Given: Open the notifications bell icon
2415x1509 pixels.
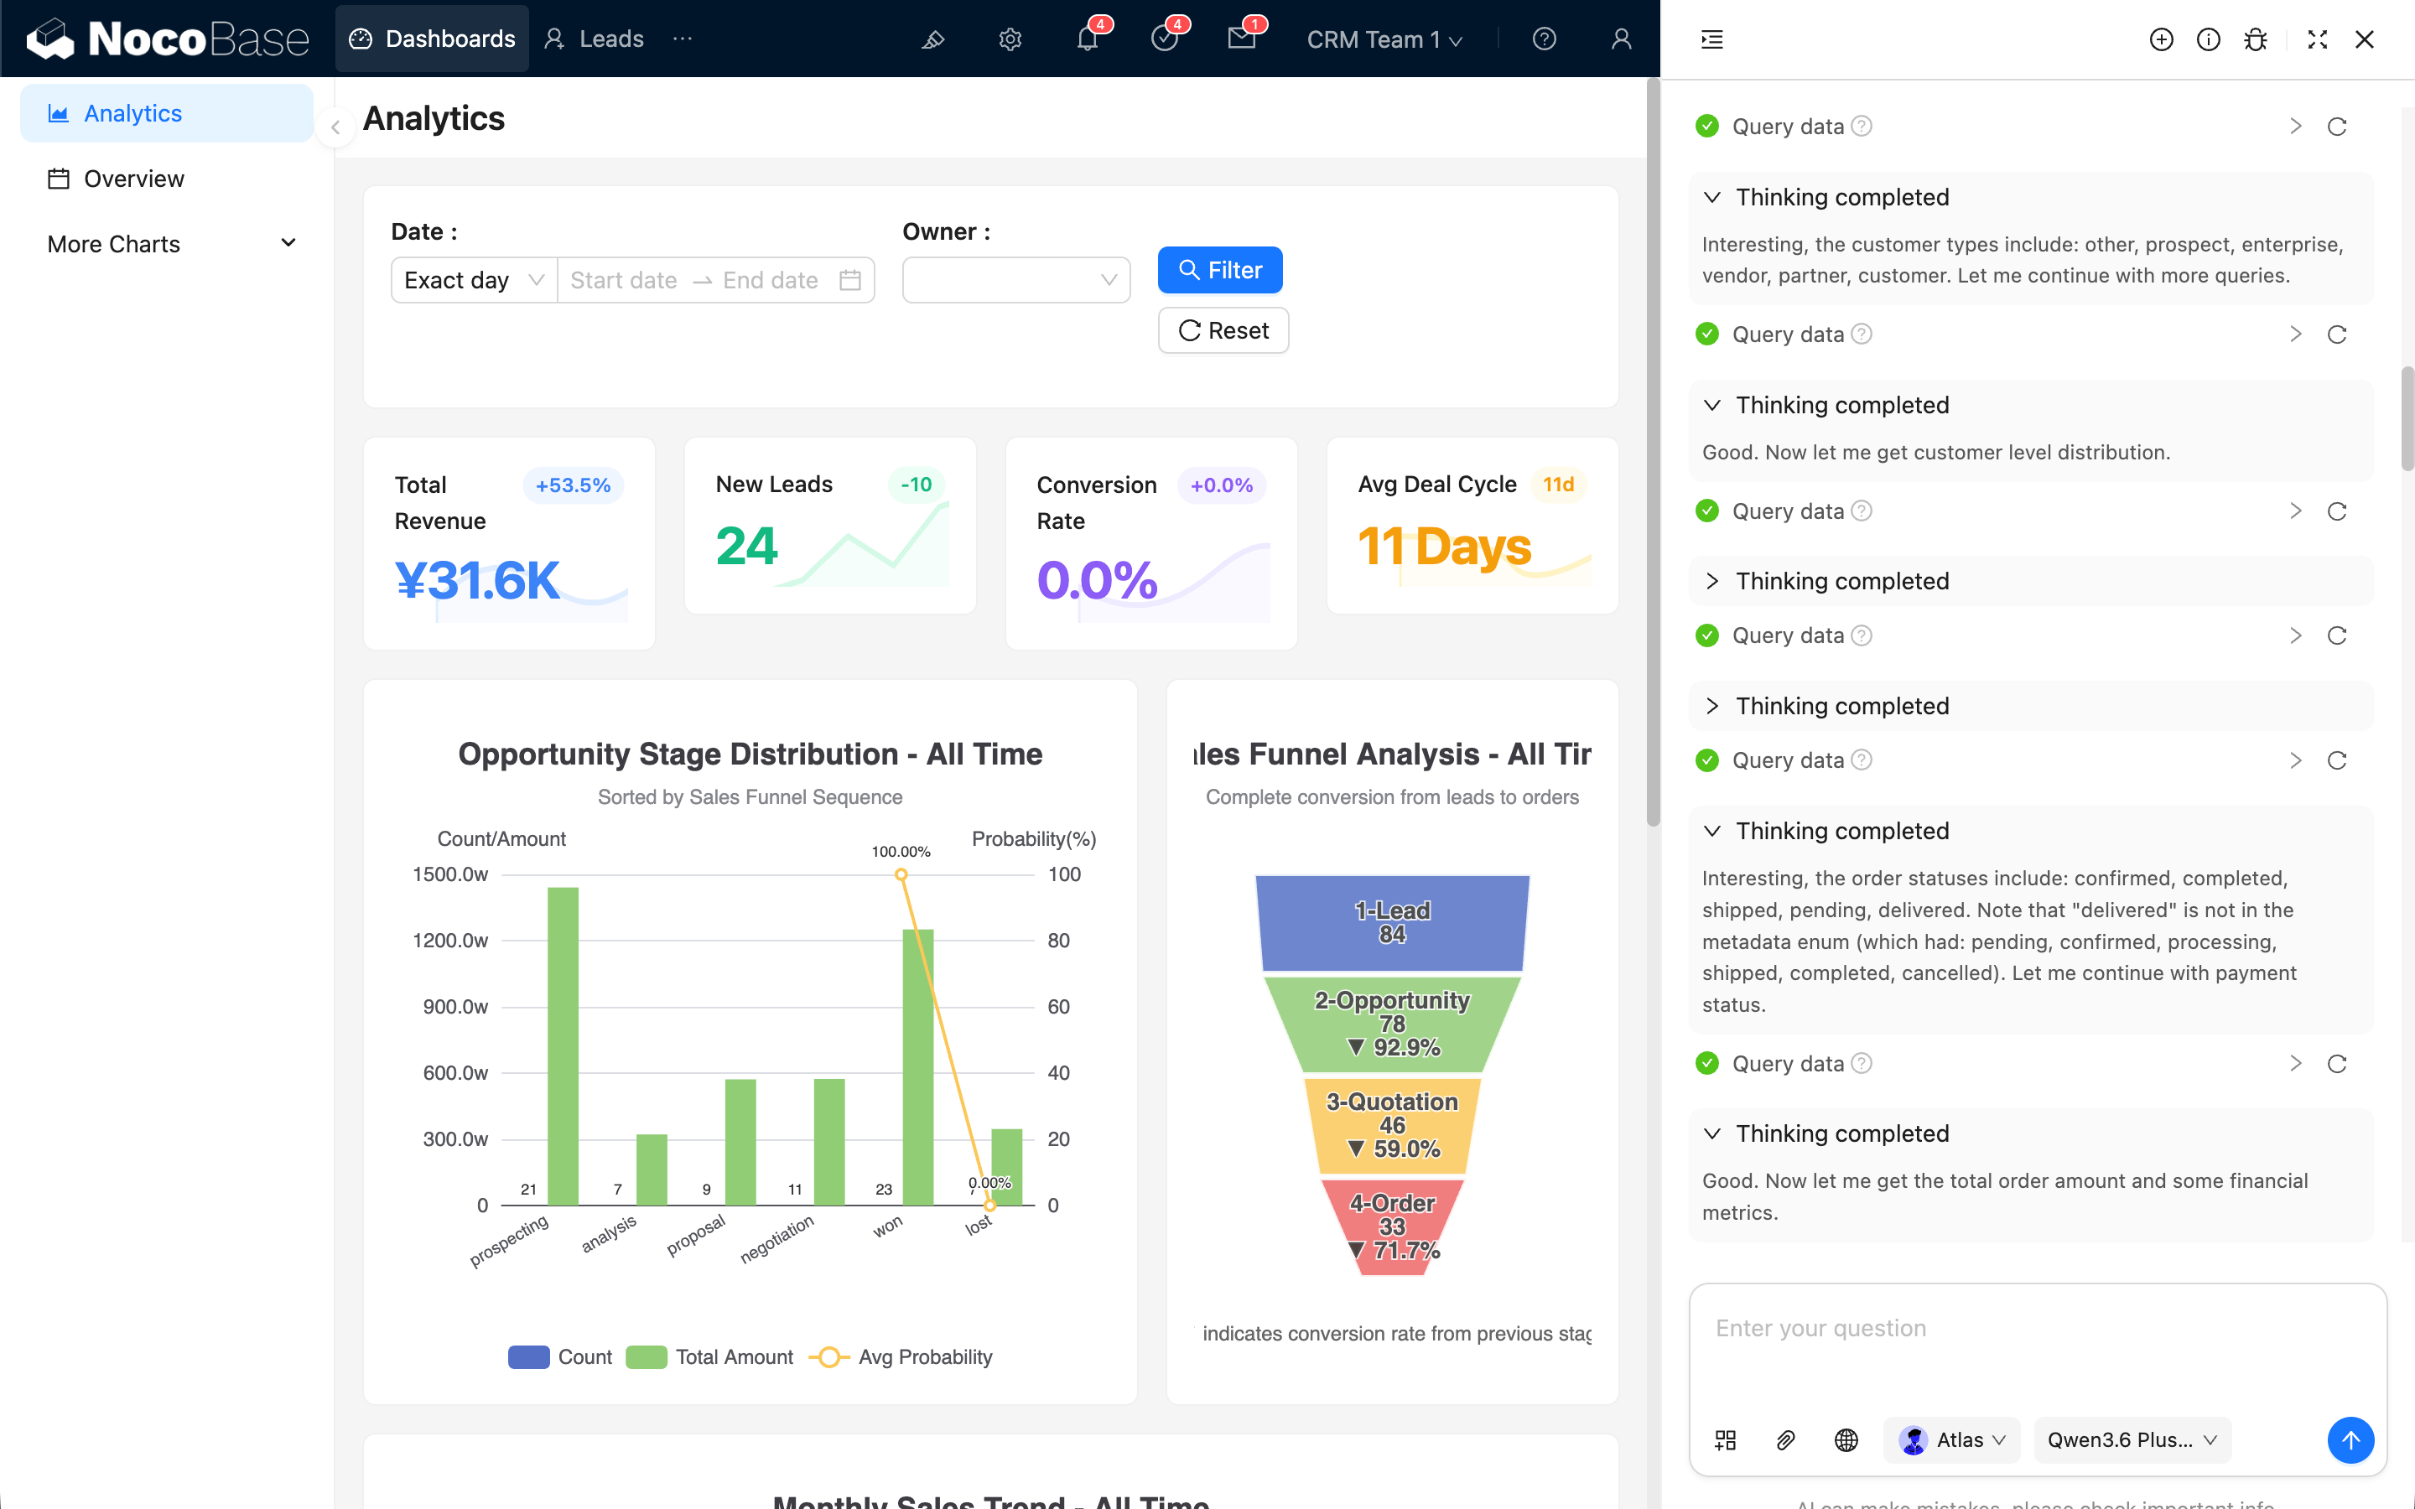Looking at the screenshot, I should click(x=1087, y=39).
